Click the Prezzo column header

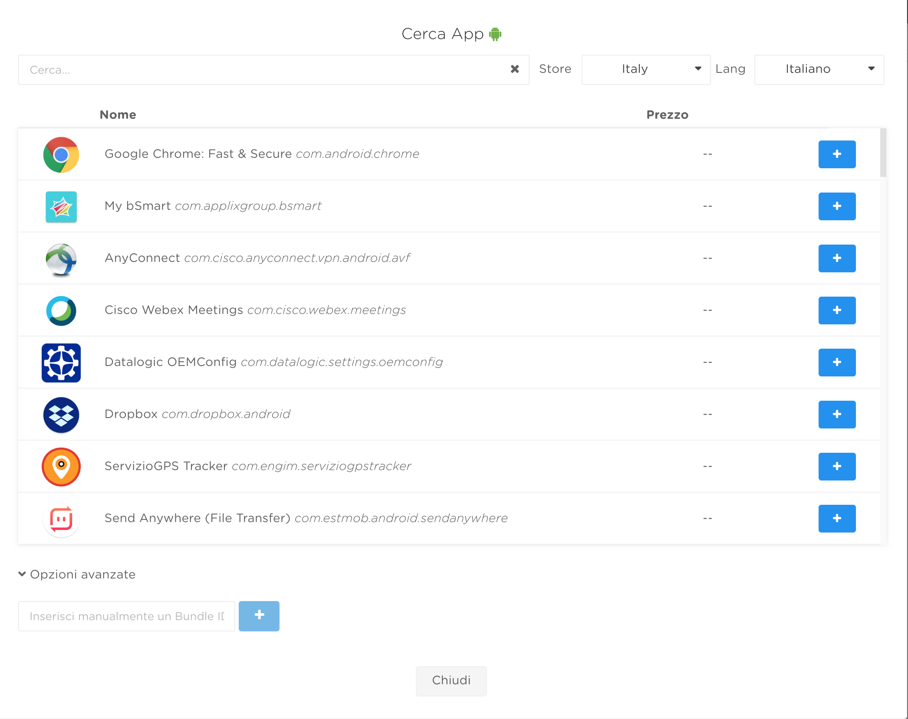click(668, 115)
